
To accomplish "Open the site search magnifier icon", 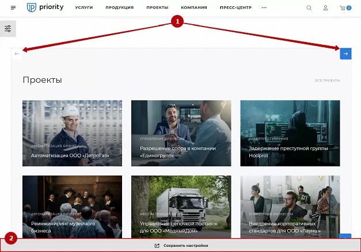I will click(x=309, y=8).
